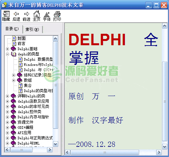Open the Delphi 数据类型 topic

[x=38, y=59]
